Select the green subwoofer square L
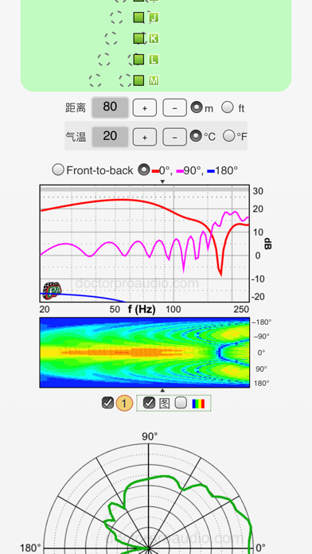 point(139,60)
